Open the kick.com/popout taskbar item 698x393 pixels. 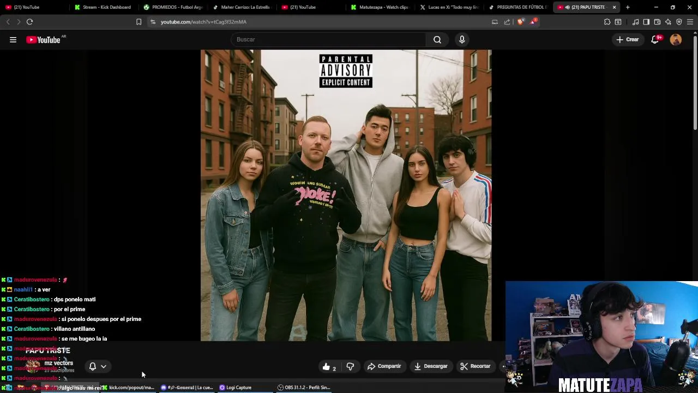click(x=129, y=388)
